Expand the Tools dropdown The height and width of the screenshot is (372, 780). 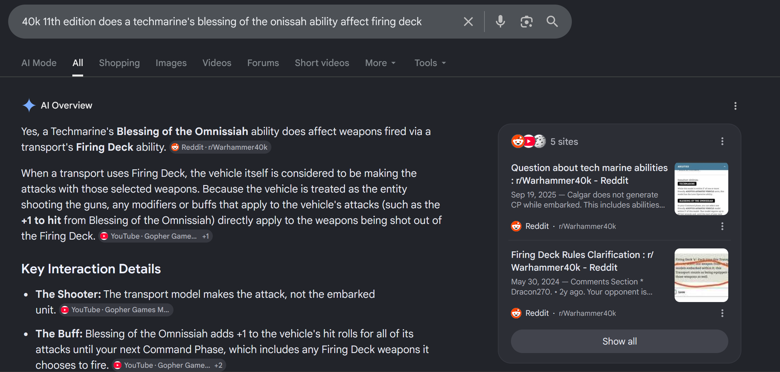[430, 63]
